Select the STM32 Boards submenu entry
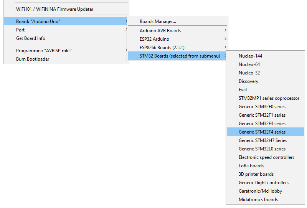Image resolution: width=307 pixels, height=208 pixels. coord(177,56)
